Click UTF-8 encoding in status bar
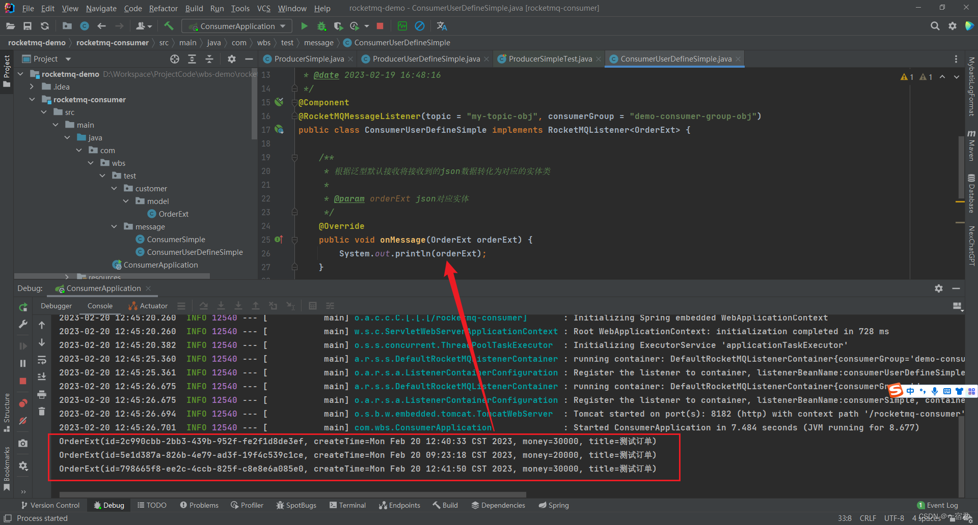Image resolution: width=978 pixels, height=525 pixels. click(x=894, y=518)
